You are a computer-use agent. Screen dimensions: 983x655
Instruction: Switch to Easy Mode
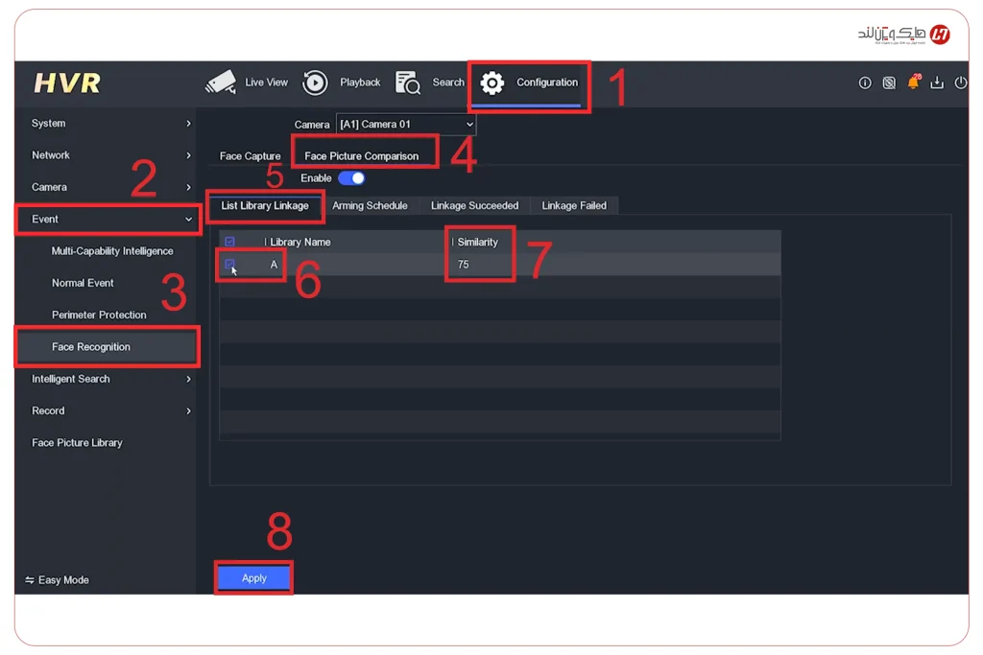point(58,580)
